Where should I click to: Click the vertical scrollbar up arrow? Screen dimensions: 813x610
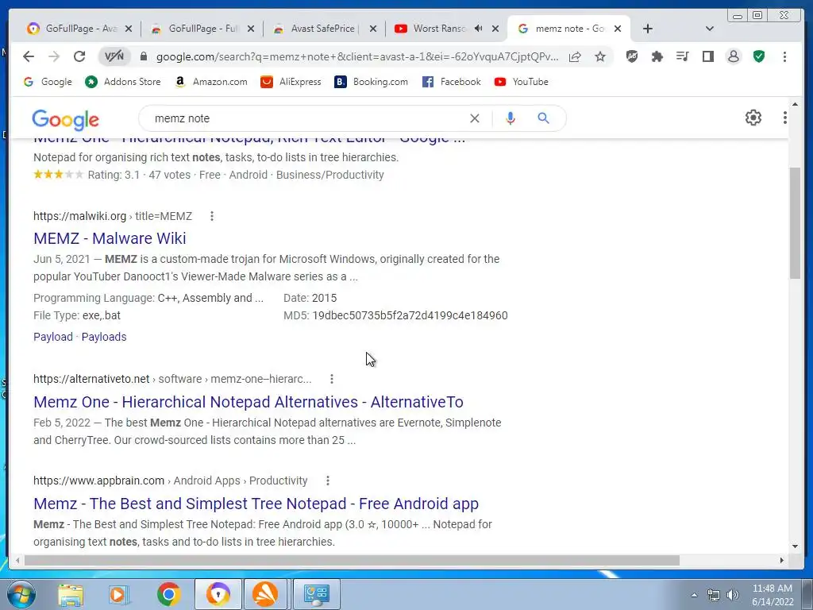(795, 104)
